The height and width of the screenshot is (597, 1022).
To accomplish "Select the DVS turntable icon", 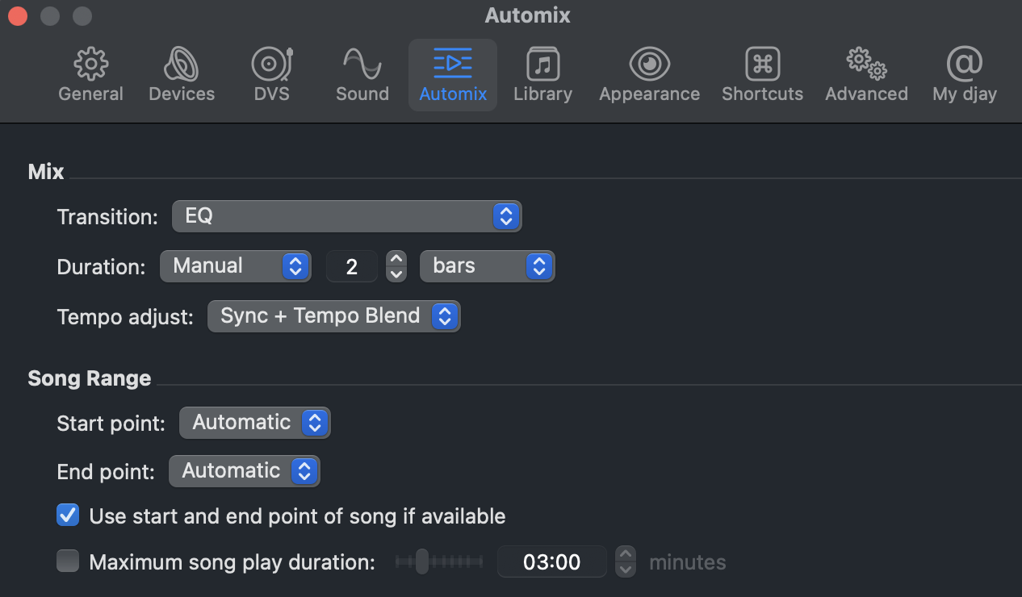I will click(x=271, y=65).
